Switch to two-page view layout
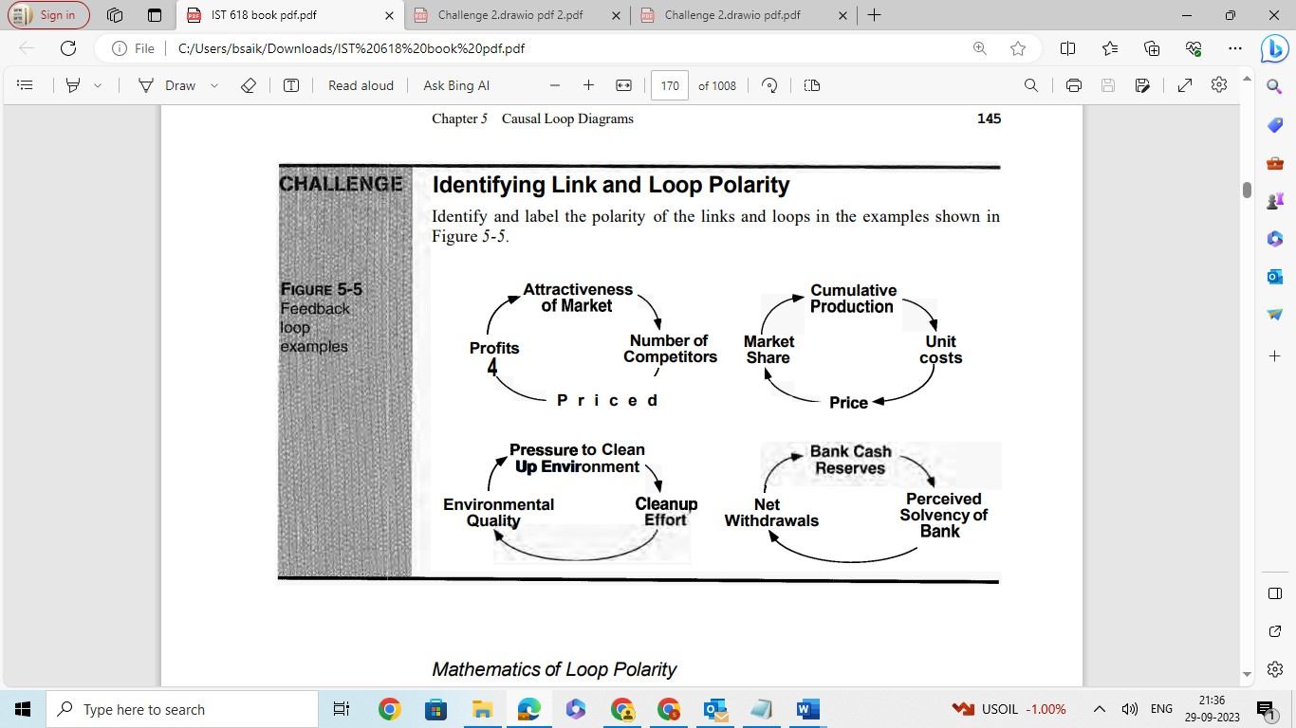This screenshot has height=728, width=1296. click(x=812, y=85)
